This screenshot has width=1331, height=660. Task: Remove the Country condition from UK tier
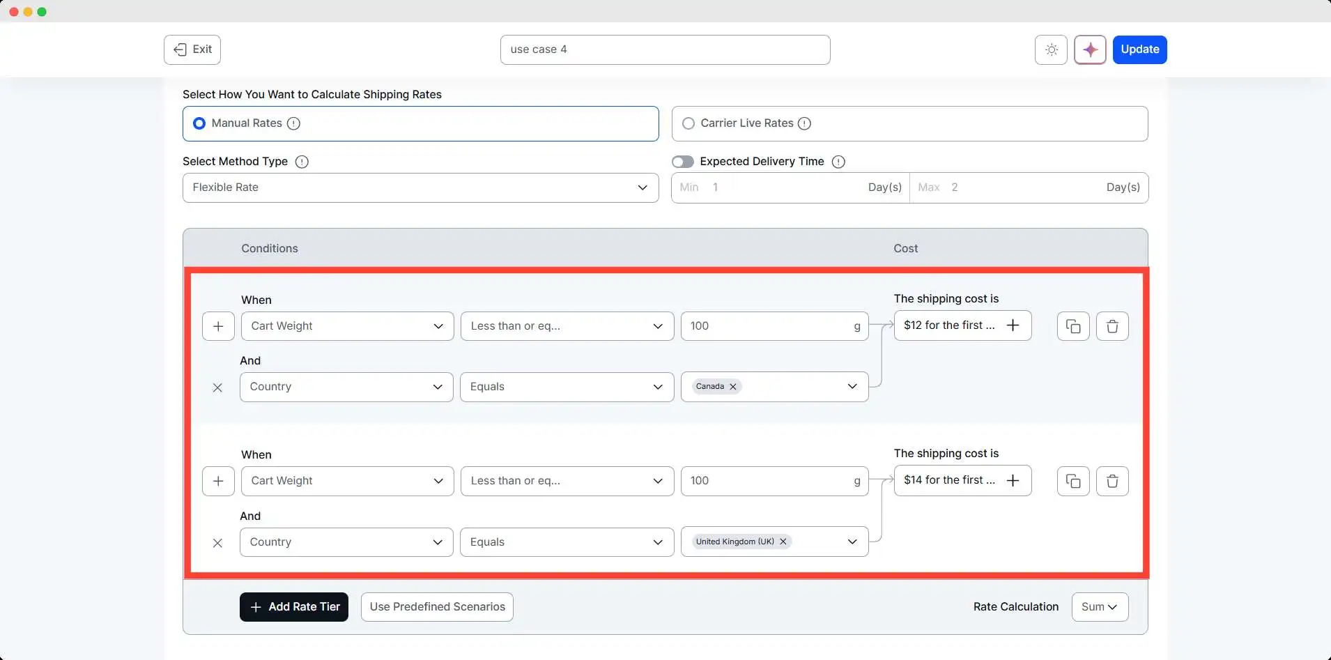217,543
